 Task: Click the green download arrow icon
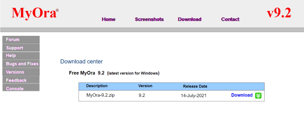(258, 96)
